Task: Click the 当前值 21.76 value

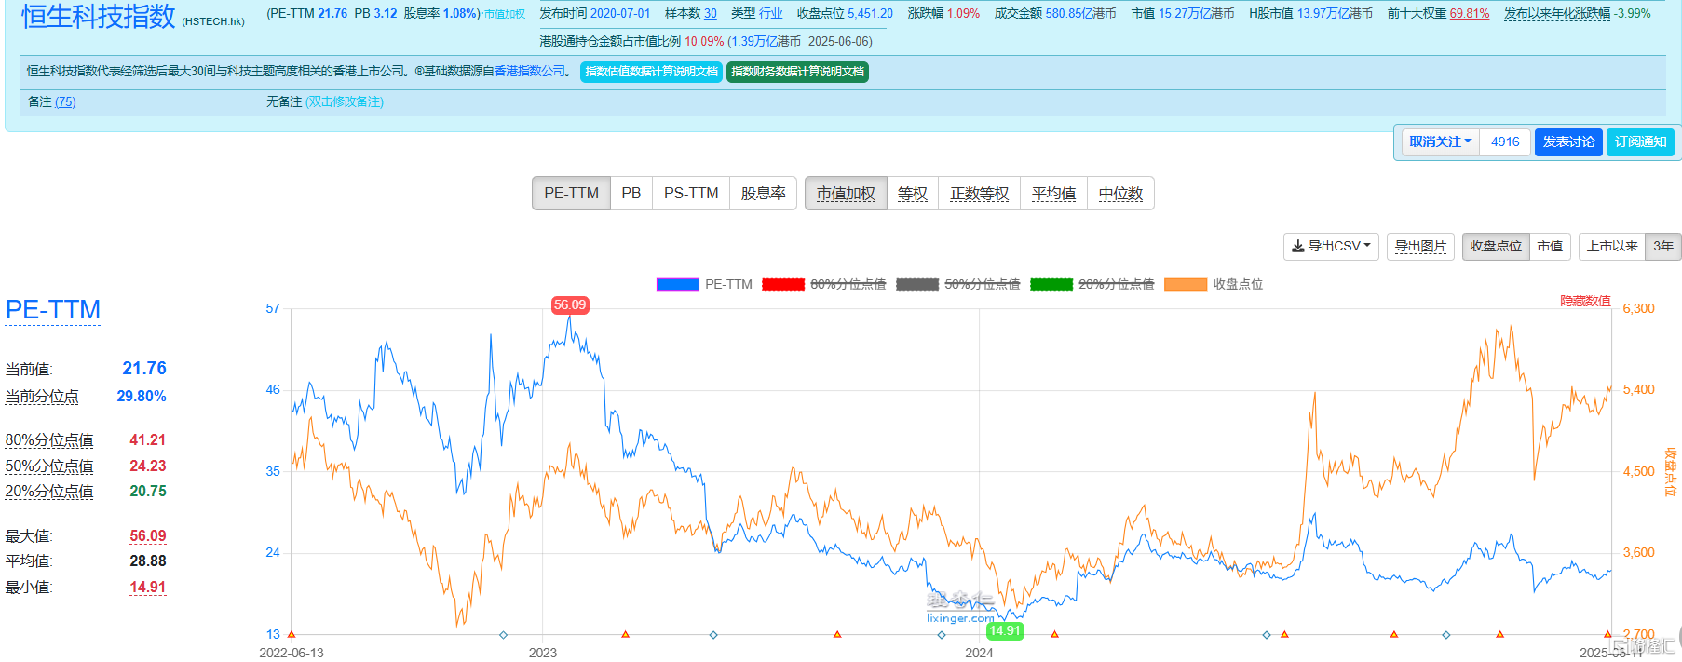Action: coord(144,369)
